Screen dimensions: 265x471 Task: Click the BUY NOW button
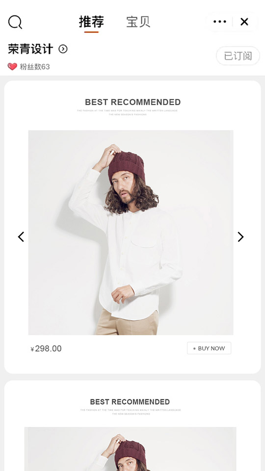(209, 348)
